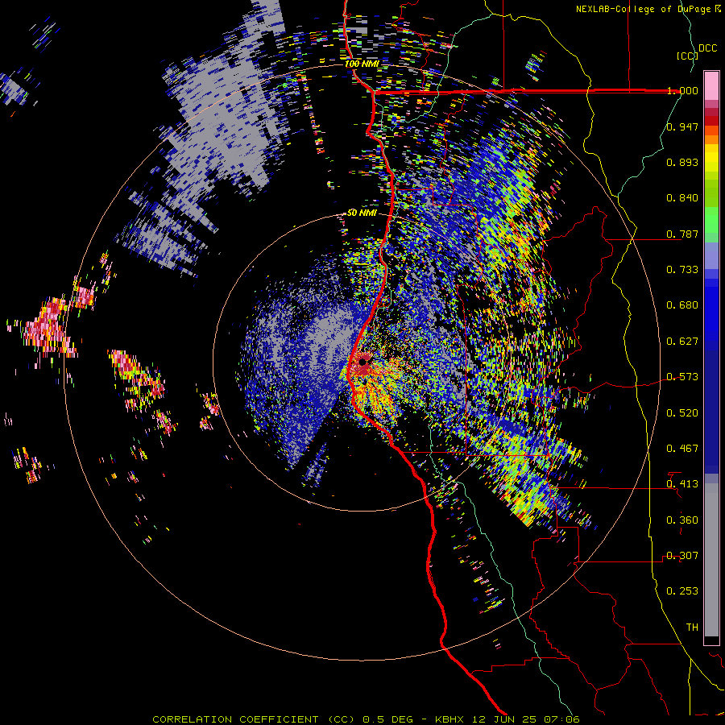Click the black radar site dot at center
This screenshot has height=725, width=725.
click(x=363, y=361)
